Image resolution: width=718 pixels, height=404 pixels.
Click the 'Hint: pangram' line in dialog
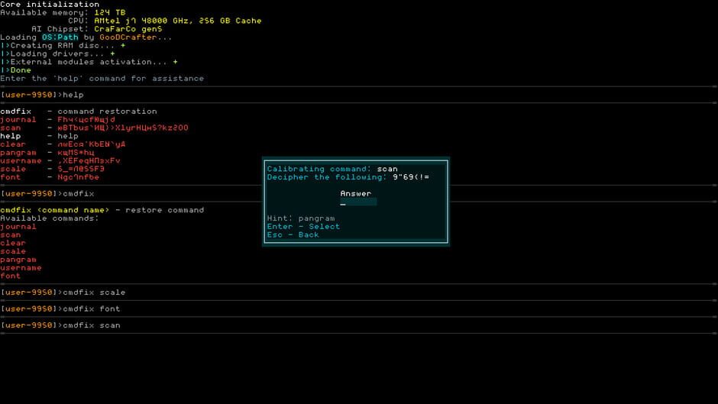[301, 218]
